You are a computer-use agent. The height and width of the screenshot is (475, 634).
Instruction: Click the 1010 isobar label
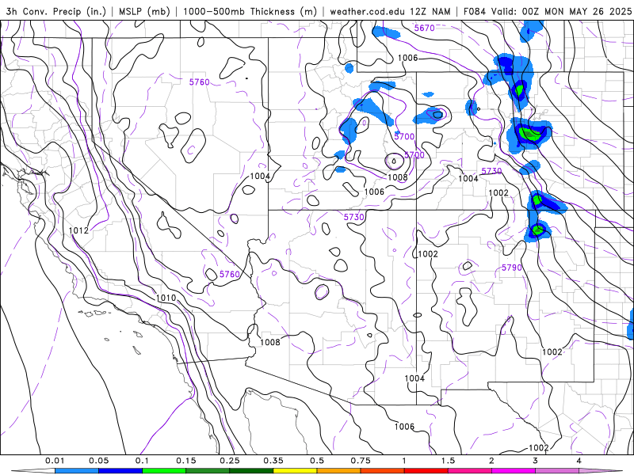166,298
